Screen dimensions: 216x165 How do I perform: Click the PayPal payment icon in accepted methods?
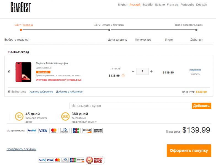[x=31, y=131]
